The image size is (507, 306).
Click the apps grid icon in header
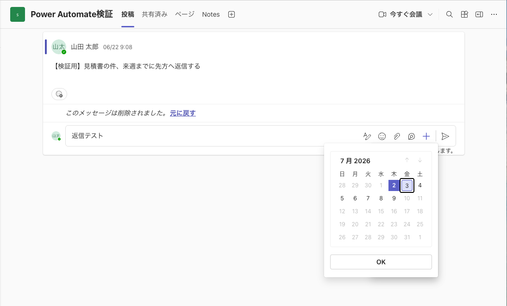464,14
